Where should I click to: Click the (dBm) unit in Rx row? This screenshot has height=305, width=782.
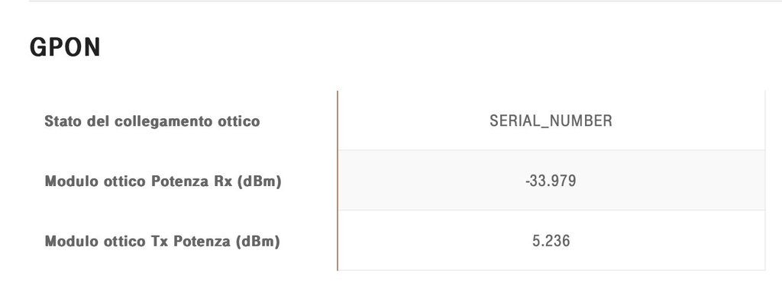point(260,181)
